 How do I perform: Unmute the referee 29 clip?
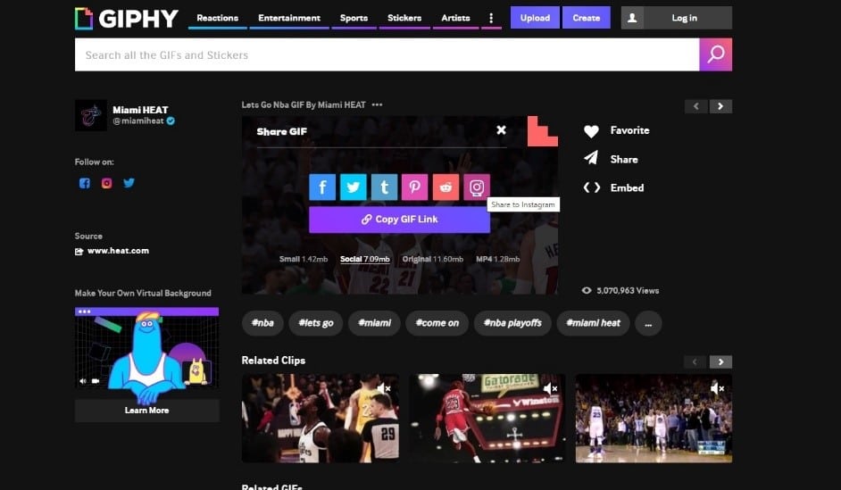pos(384,388)
